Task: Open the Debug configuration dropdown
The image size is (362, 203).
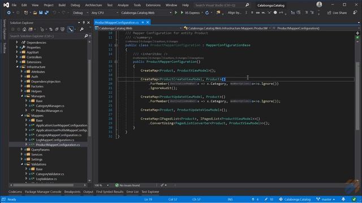Action: pyautogui.click(x=80, y=12)
